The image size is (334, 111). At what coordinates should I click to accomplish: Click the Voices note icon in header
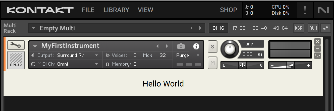[x=107, y=55]
